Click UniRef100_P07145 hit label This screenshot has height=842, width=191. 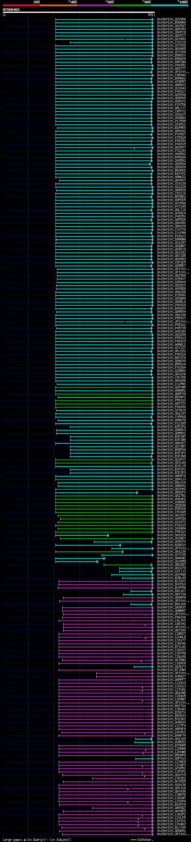[x=171, y=207]
